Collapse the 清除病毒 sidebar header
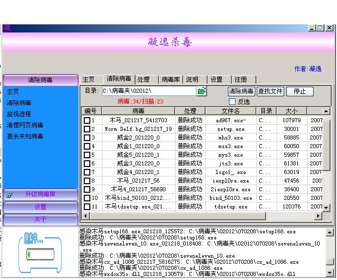The image size is (337, 280). (41, 80)
